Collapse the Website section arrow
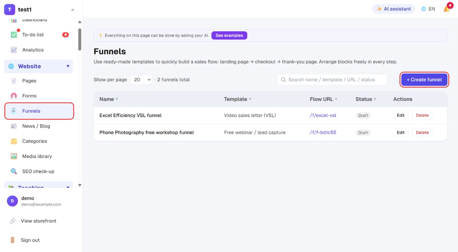This screenshot has width=458, height=252. pos(68,66)
